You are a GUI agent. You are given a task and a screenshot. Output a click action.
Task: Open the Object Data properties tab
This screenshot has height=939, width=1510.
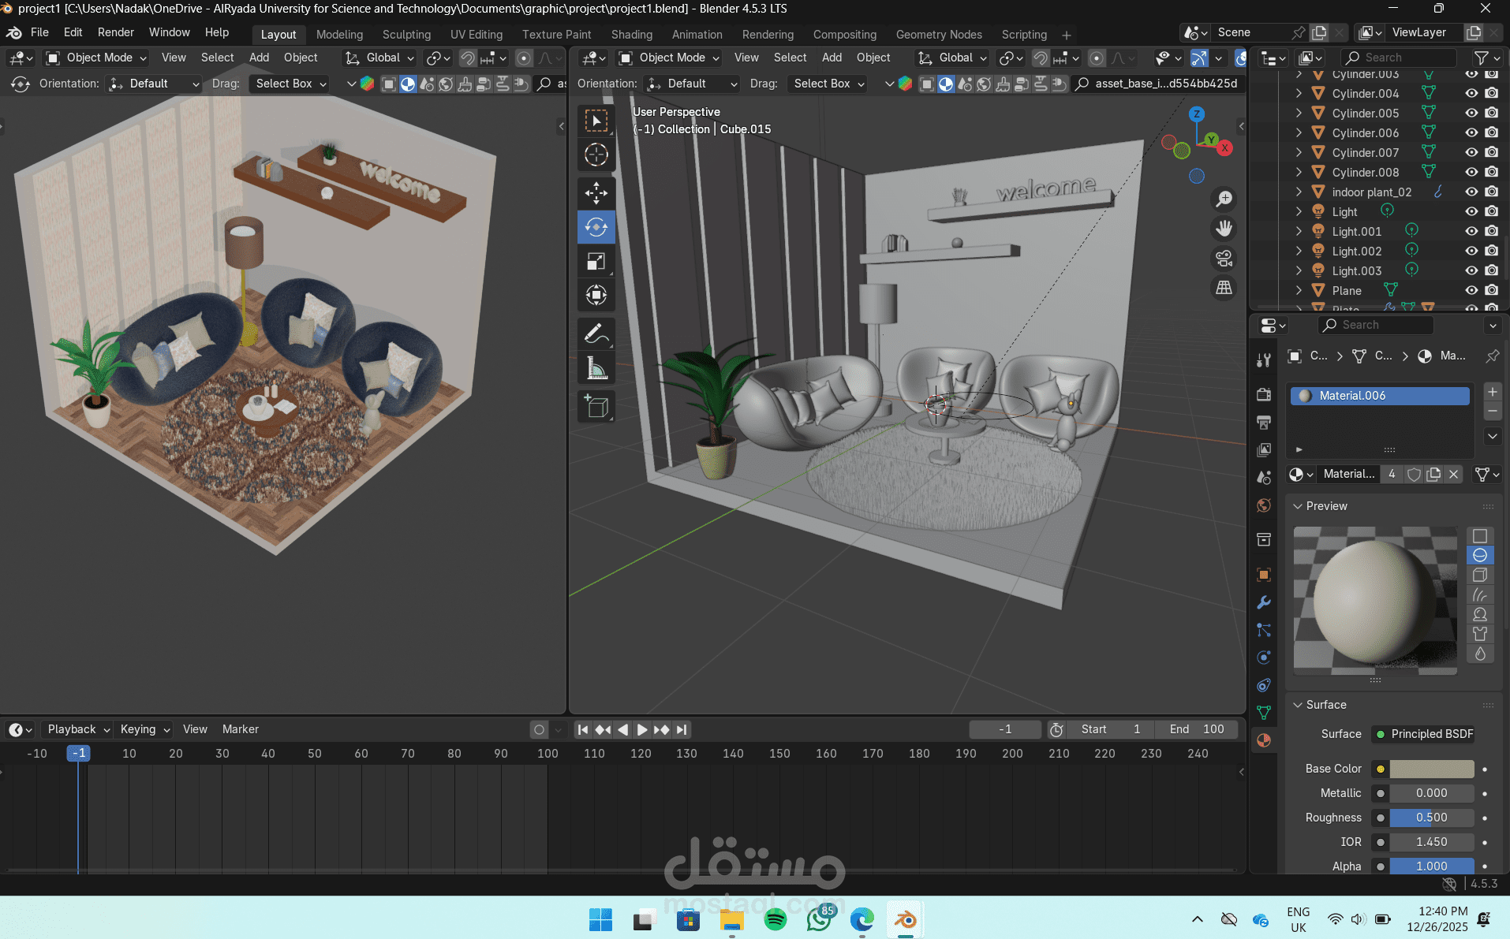(1264, 713)
